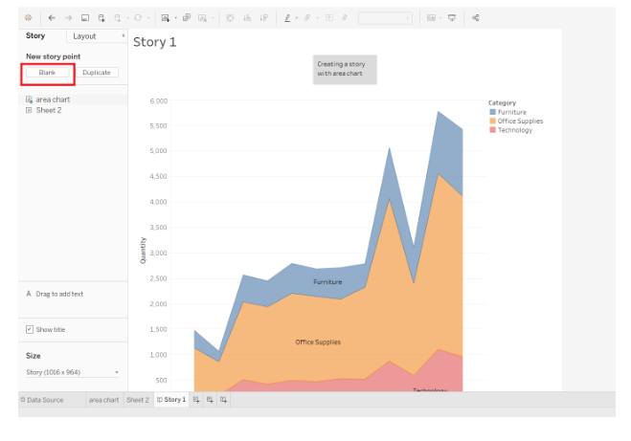Click the Undo back arrow
This screenshot has height=441, width=631.
point(52,17)
